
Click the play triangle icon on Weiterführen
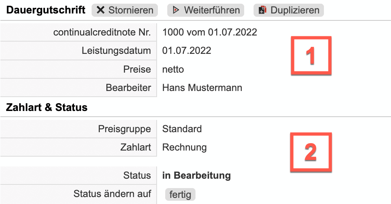176,10
